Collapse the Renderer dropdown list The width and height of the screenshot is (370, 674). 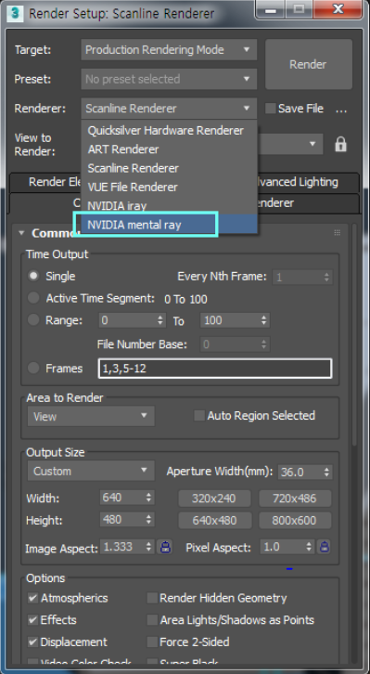point(169,109)
